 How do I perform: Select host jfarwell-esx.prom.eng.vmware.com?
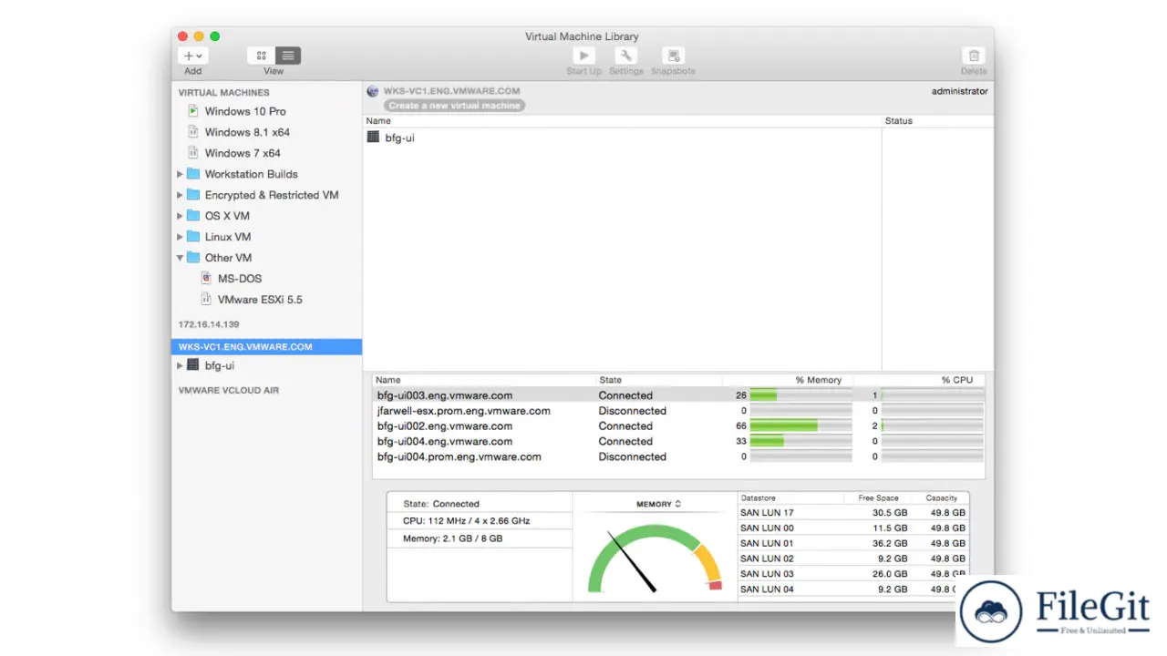(678, 411)
